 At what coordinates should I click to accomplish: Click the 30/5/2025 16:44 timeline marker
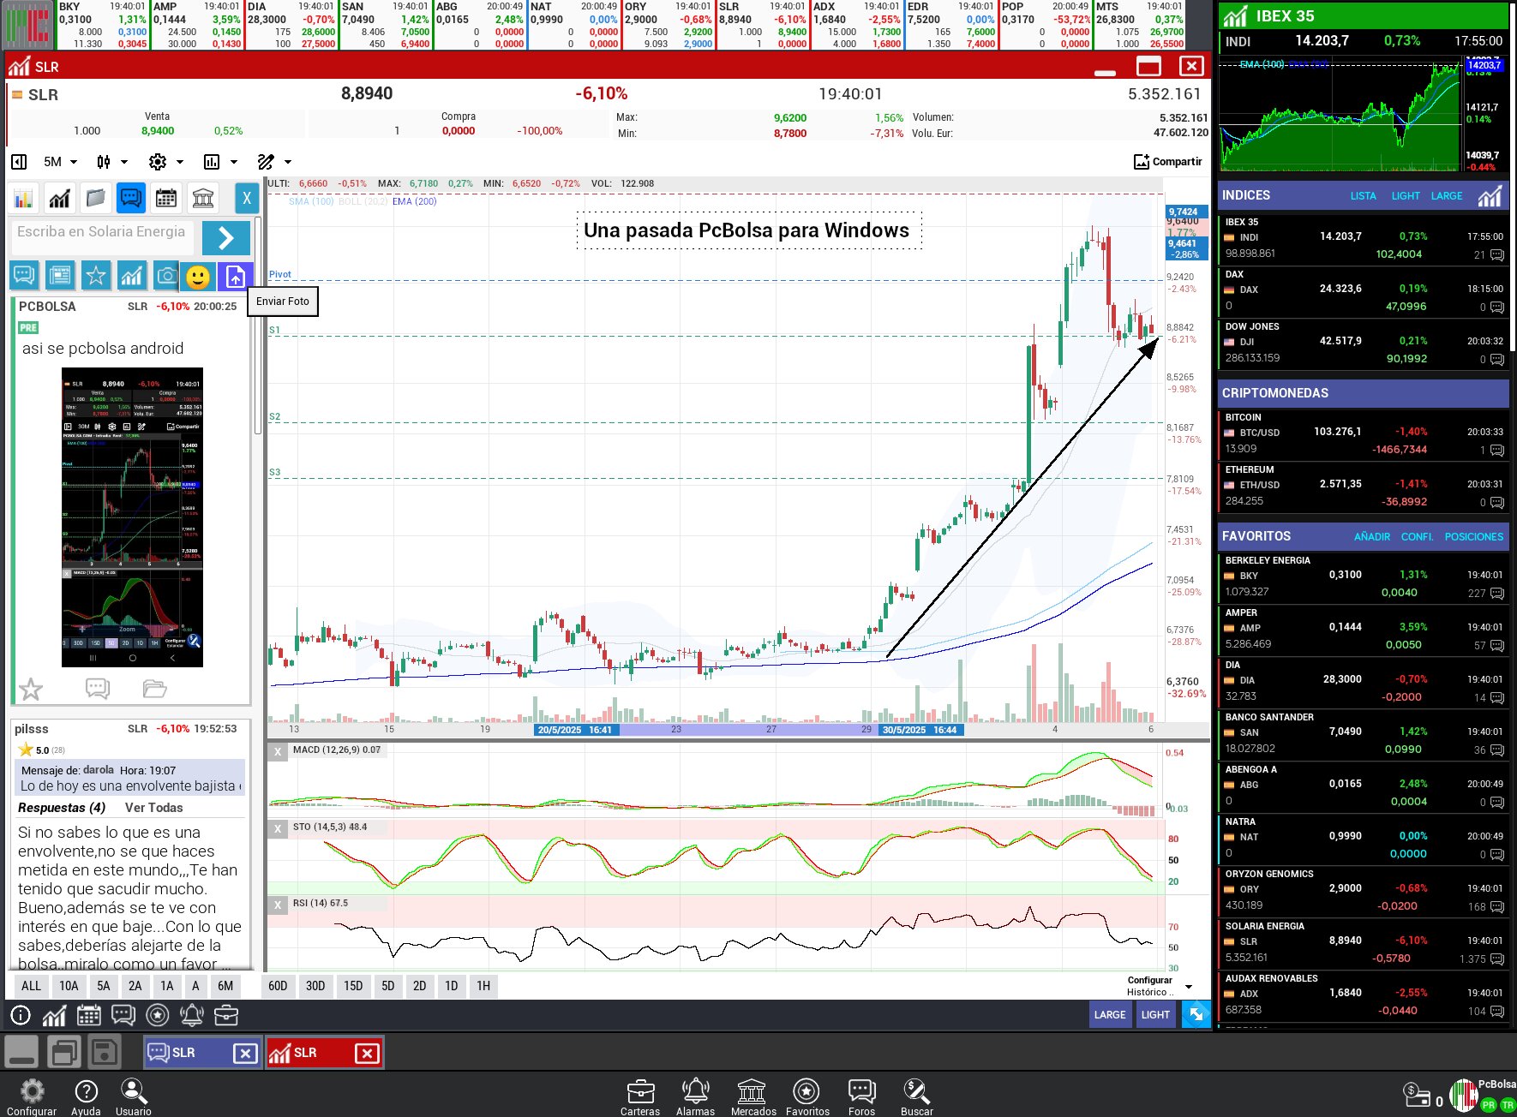point(920,730)
